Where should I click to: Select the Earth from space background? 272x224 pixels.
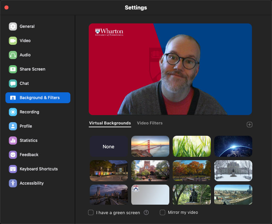tap(233, 146)
